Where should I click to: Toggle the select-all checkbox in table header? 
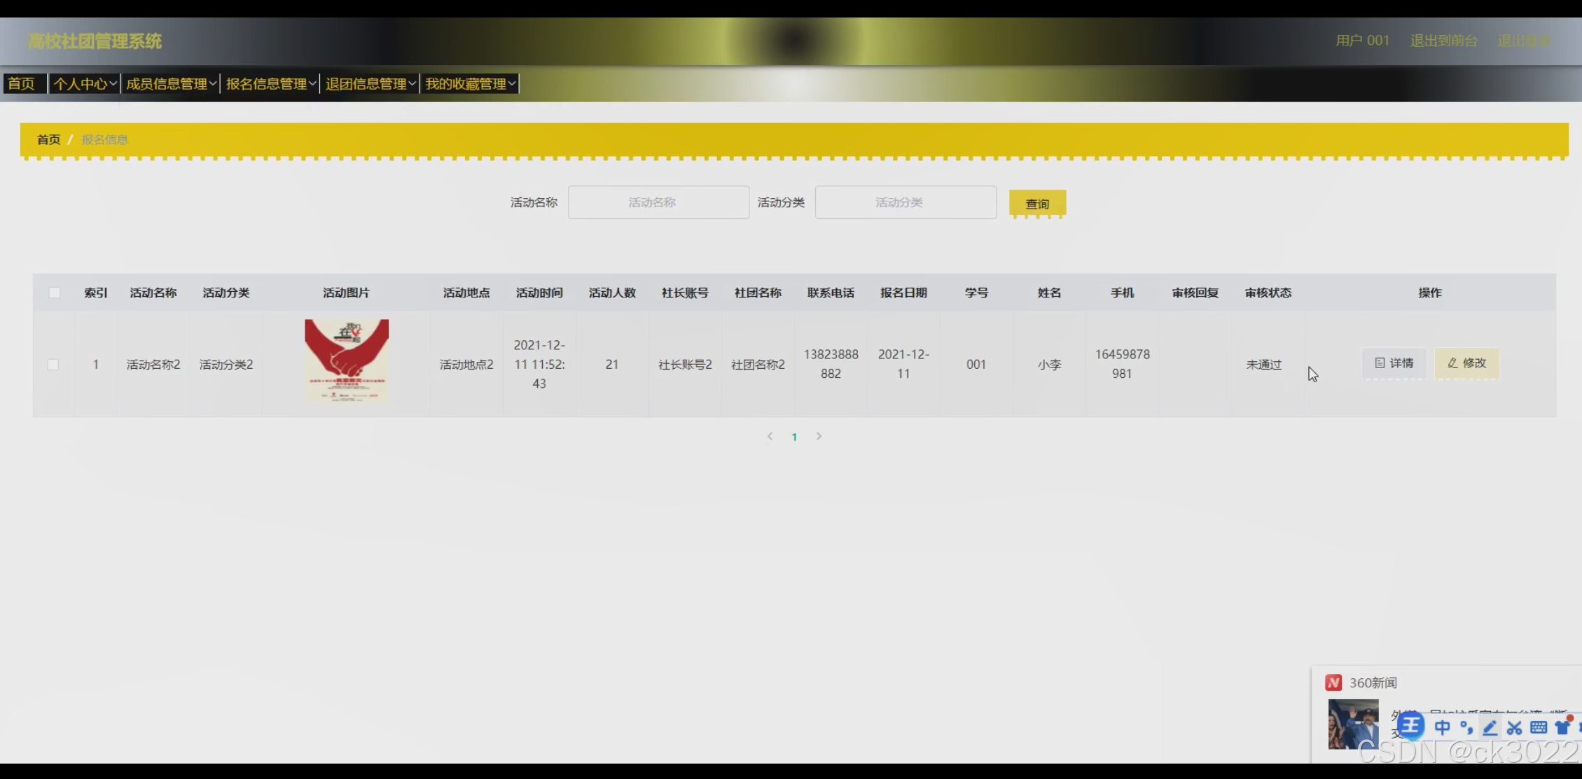[54, 293]
